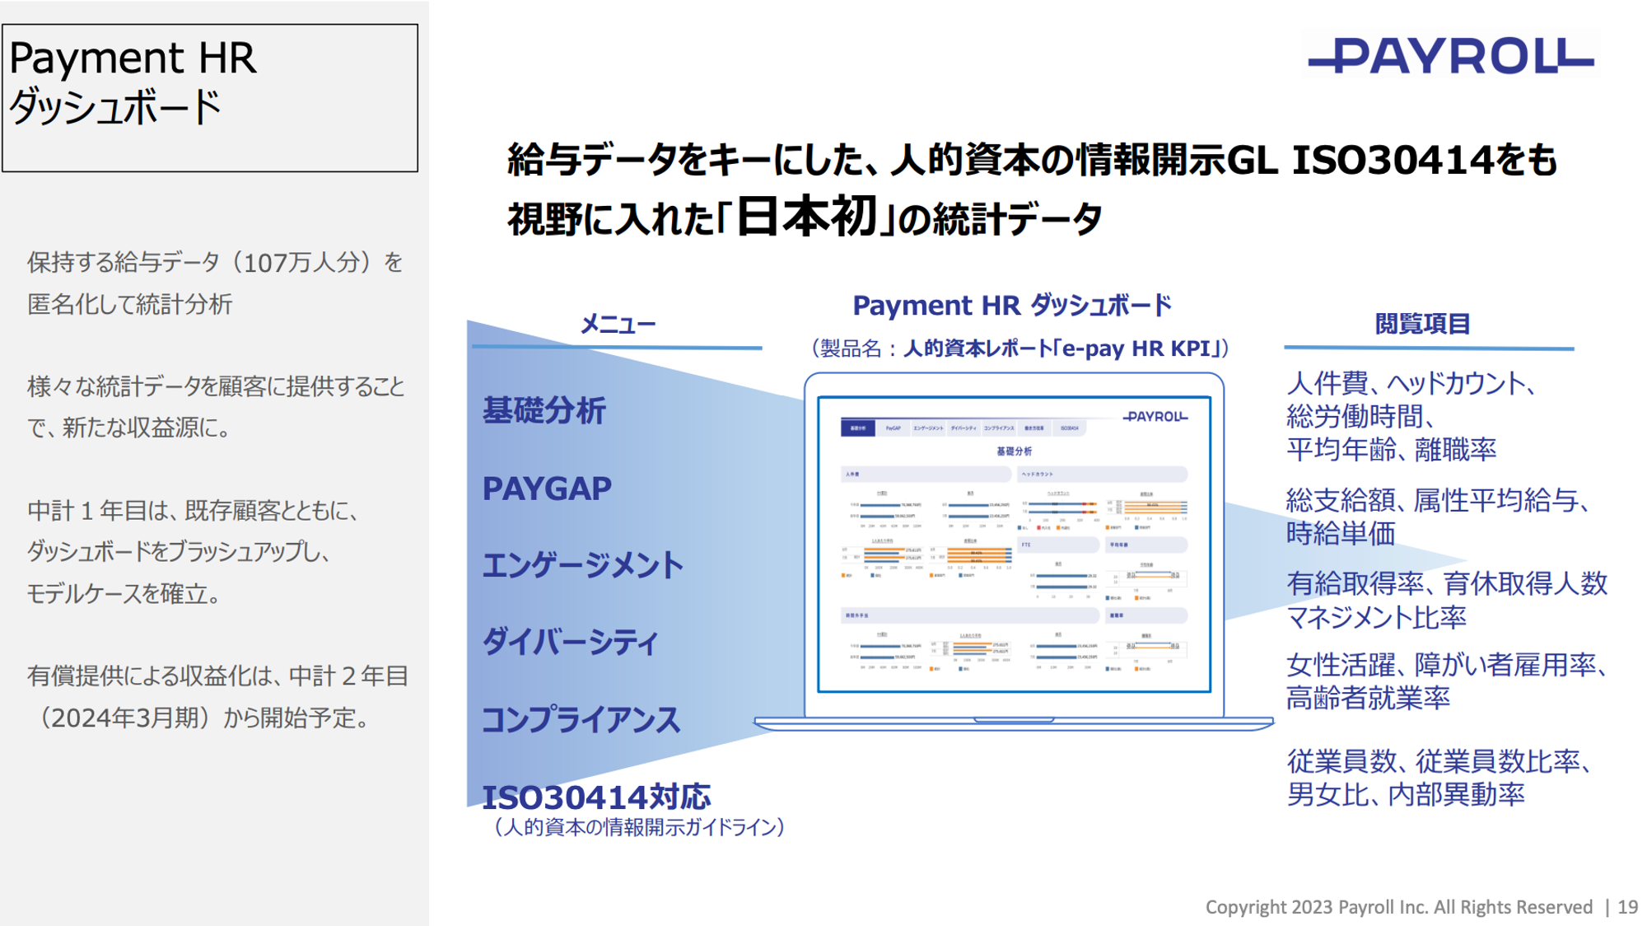Click the copyright notice in footer

pos(1399,907)
